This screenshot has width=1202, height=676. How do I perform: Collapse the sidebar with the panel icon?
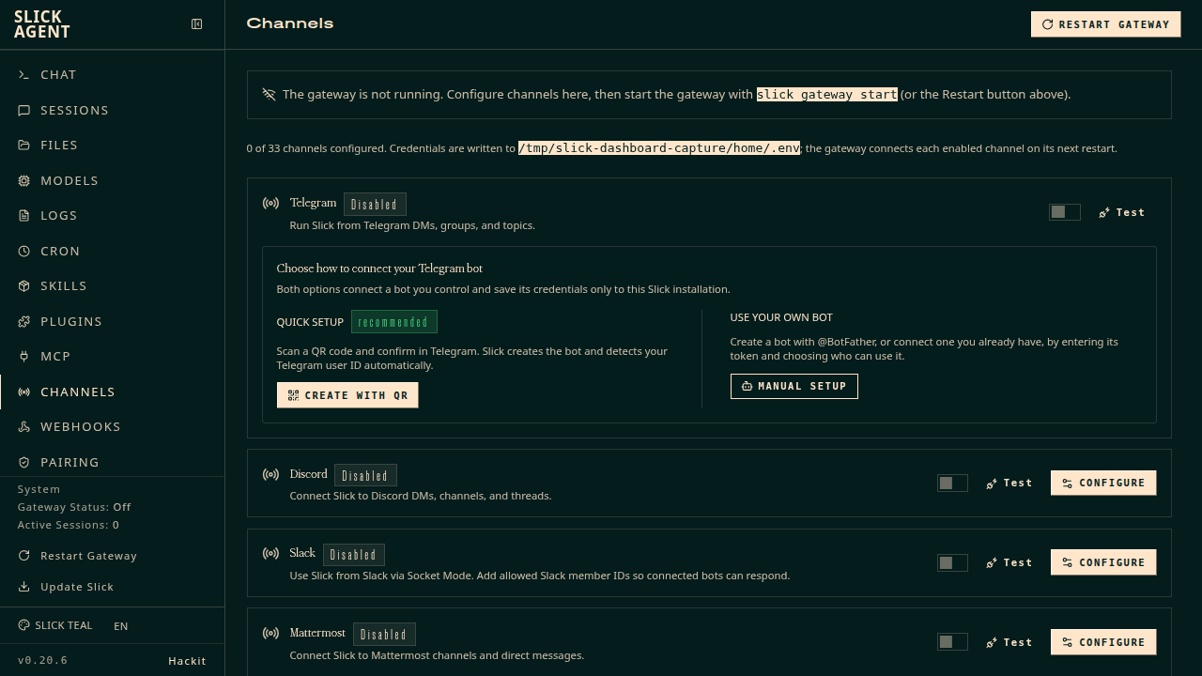[x=197, y=24]
